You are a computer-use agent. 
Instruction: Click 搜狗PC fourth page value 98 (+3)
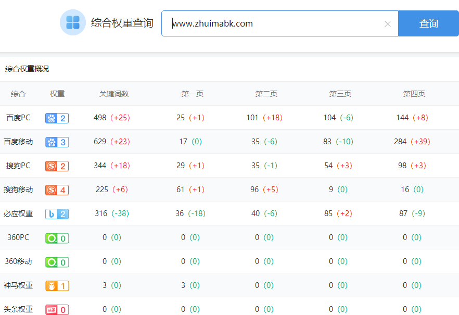(x=412, y=166)
